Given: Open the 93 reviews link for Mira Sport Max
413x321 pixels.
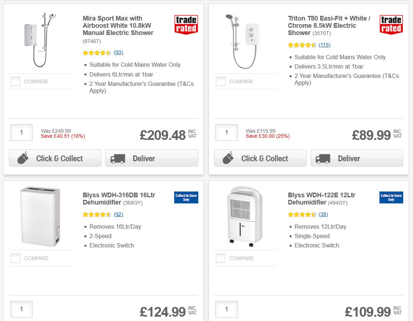Looking at the screenshot, I should click(118, 53).
